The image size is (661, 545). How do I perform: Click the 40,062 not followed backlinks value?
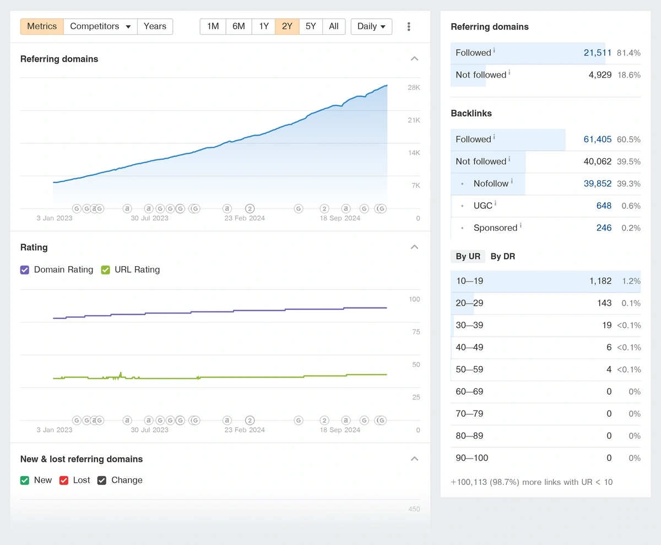pos(598,161)
